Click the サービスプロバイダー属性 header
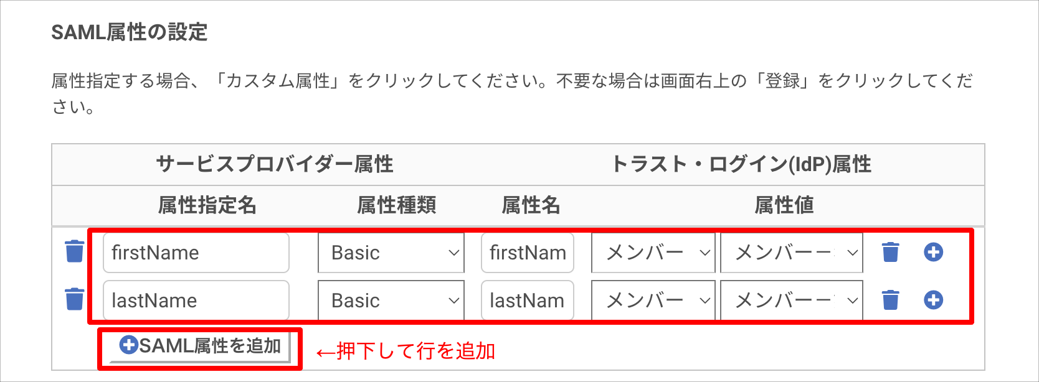 click(275, 164)
